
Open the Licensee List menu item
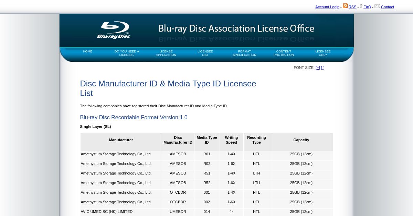[x=205, y=53]
